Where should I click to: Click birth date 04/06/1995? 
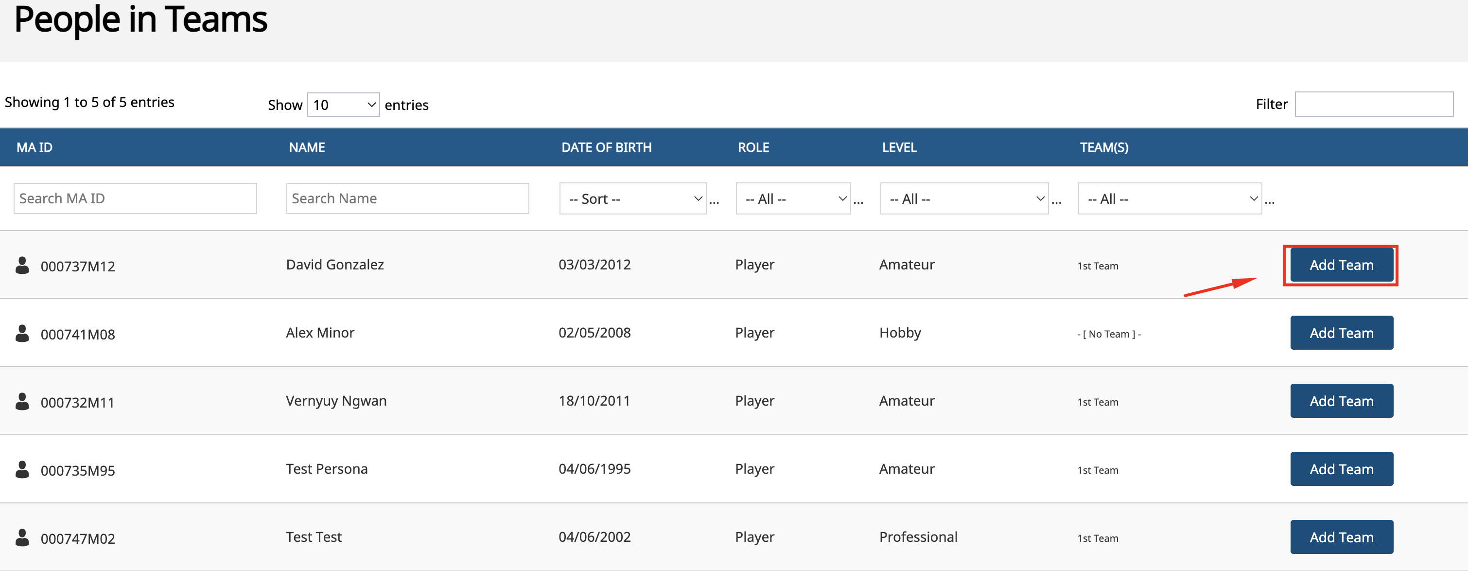tap(594, 469)
